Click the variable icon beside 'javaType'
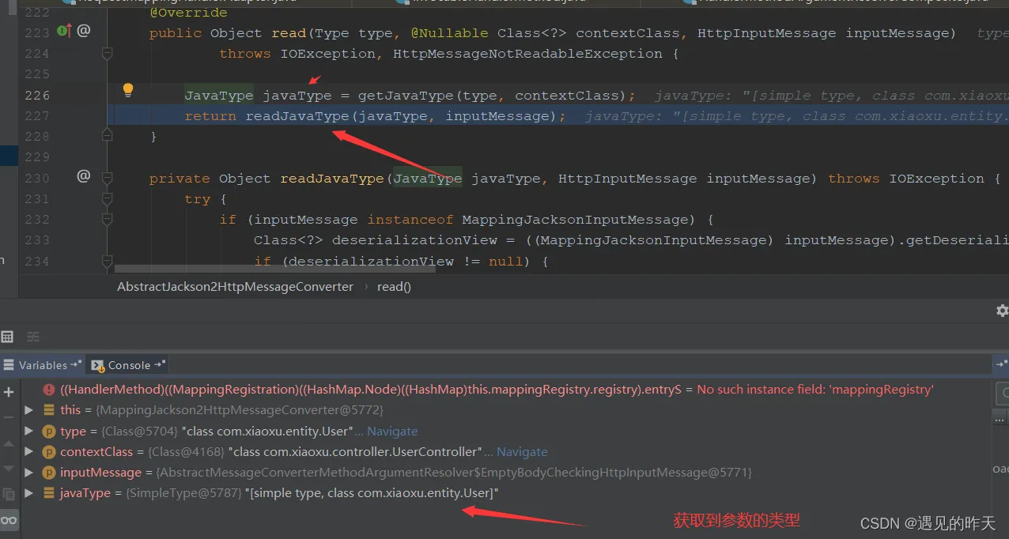The height and width of the screenshot is (539, 1009). pyautogui.click(x=49, y=493)
